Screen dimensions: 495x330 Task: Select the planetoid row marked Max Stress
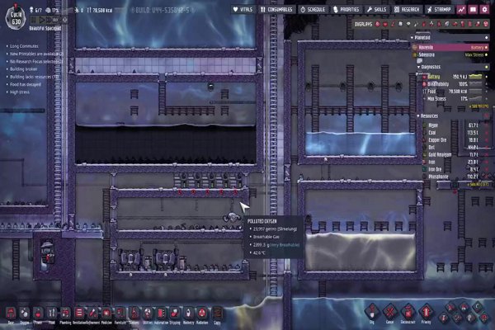click(x=450, y=55)
